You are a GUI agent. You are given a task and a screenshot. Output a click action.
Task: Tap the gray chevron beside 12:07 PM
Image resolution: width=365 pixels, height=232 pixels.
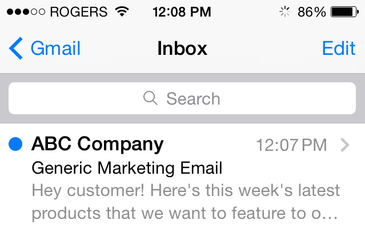coord(345,145)
